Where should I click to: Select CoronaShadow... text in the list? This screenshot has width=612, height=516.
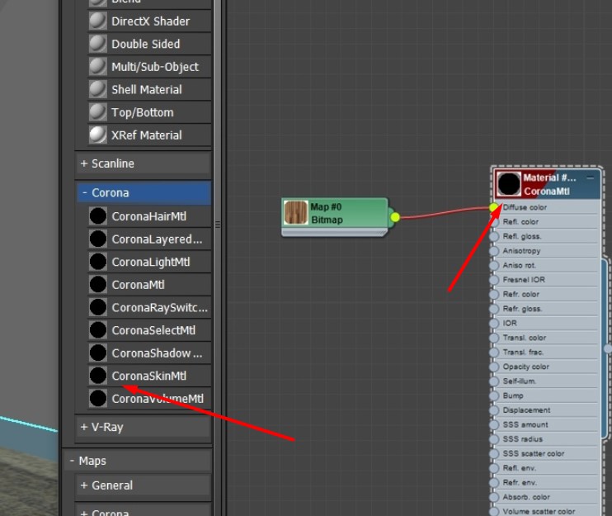pyautogui.click(x=157, y=353)
